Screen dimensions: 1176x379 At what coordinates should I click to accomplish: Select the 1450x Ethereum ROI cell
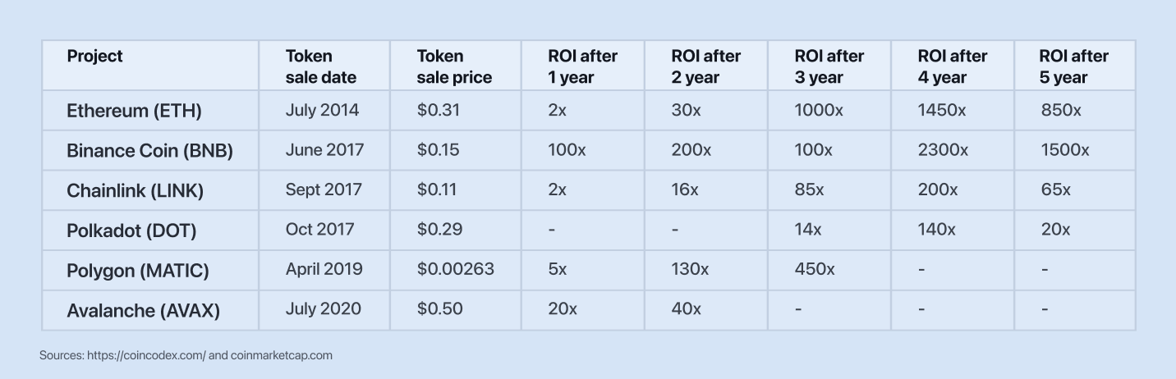pos(942,110)
